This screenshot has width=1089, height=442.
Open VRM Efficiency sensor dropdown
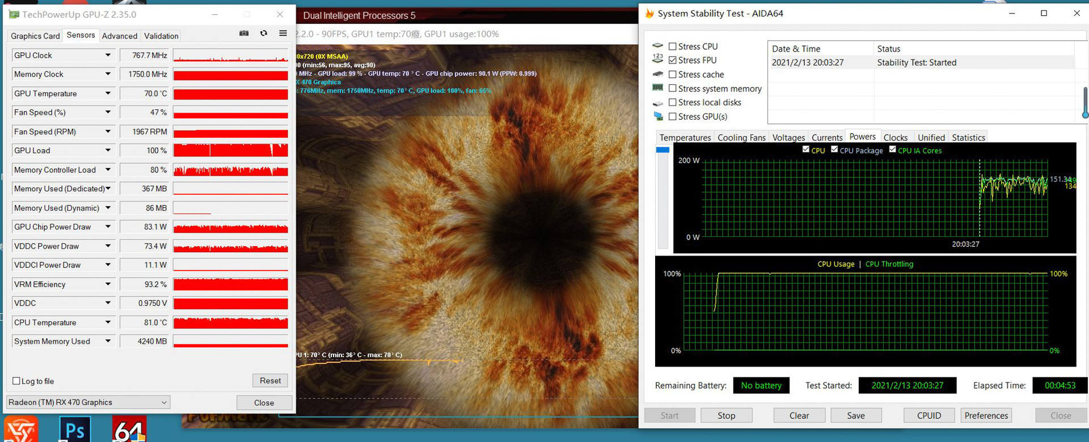pos(108,284)
